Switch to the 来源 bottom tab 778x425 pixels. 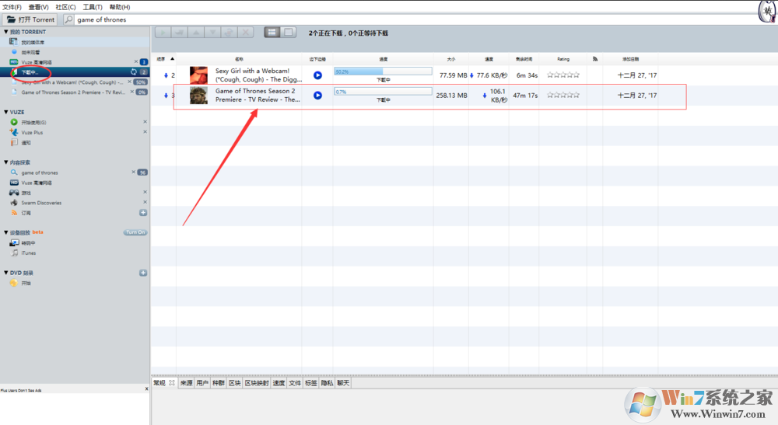186,383
